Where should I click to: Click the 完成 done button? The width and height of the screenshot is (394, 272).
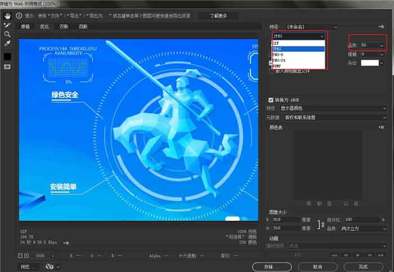pyautogui.click(x=364, y=267)
